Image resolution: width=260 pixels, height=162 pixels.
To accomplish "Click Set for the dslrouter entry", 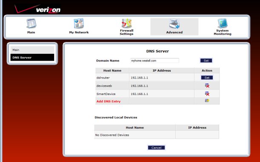I will pyautogui.click(x=207, y=78).
